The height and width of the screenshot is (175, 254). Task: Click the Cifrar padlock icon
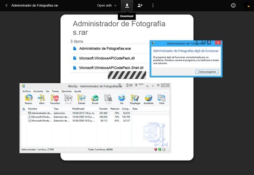[x=108, y=99]
